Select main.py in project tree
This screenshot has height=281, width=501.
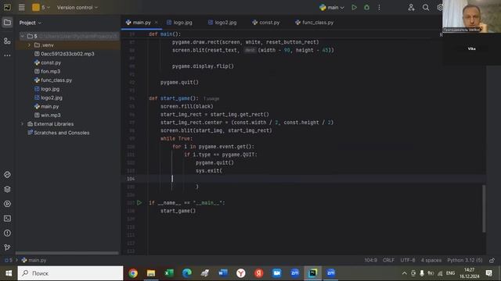[x=49, y=106]
